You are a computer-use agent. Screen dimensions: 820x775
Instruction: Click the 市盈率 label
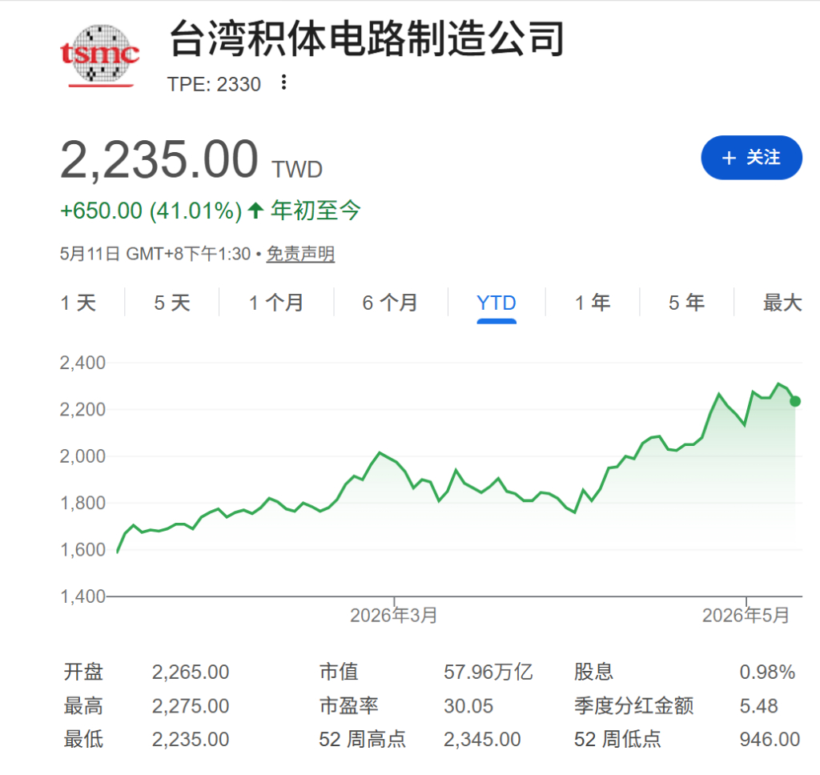point(349,706)
